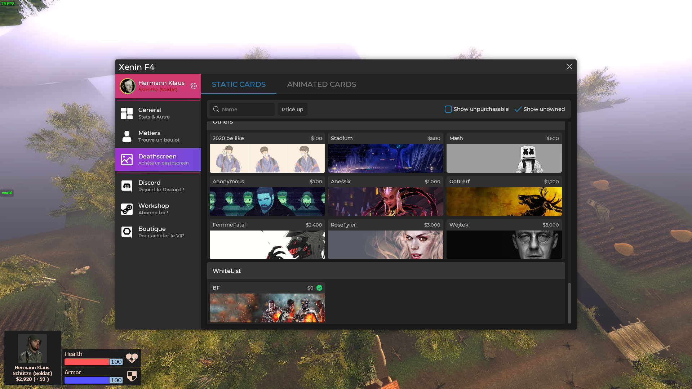692x389 pixels.
Task: Close the Xenin F4 menu
Action: coord(569,67)
